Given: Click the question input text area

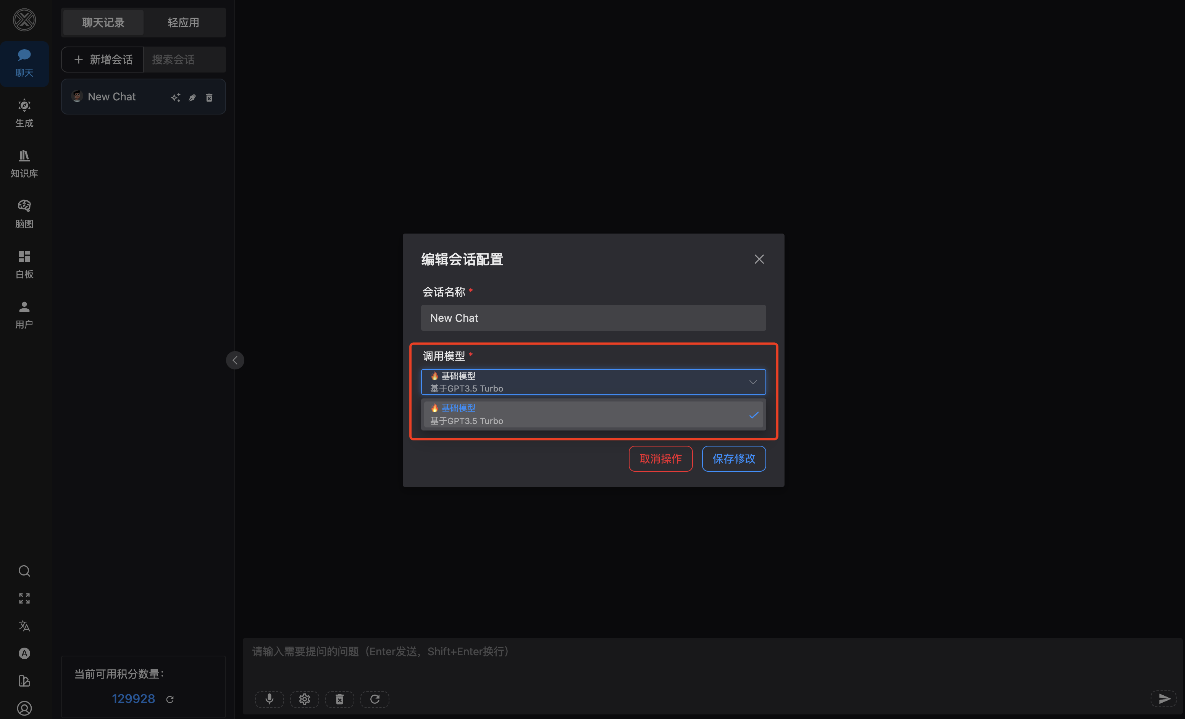Looking at the screenshot, I should point(712,661).
